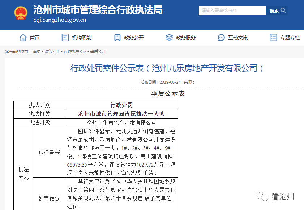This screenshot has height=210, width=304.
Task: Click the 搜索 search button text
Action: (x=274, y=11)
